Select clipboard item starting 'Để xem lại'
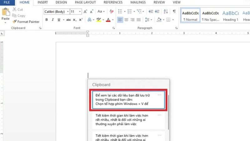250x141 pixels. coord(128,100)
